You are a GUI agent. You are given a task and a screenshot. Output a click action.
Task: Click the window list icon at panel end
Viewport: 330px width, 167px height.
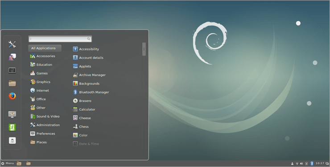tap(327, 163)
